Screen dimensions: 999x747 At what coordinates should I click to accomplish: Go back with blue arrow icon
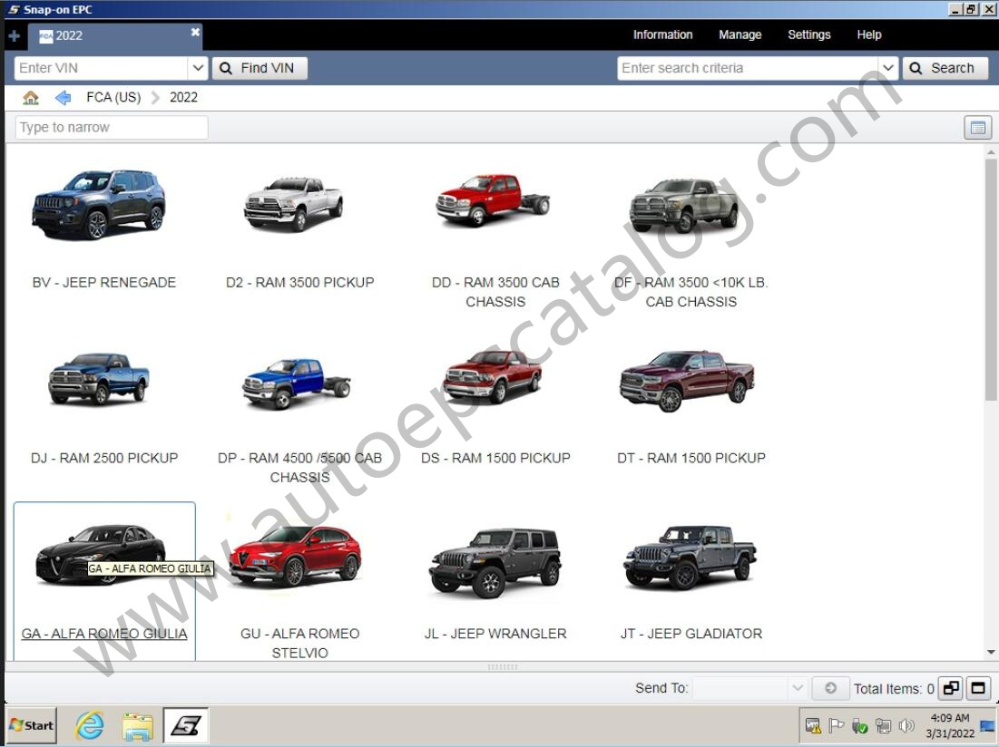click(63, 97)
